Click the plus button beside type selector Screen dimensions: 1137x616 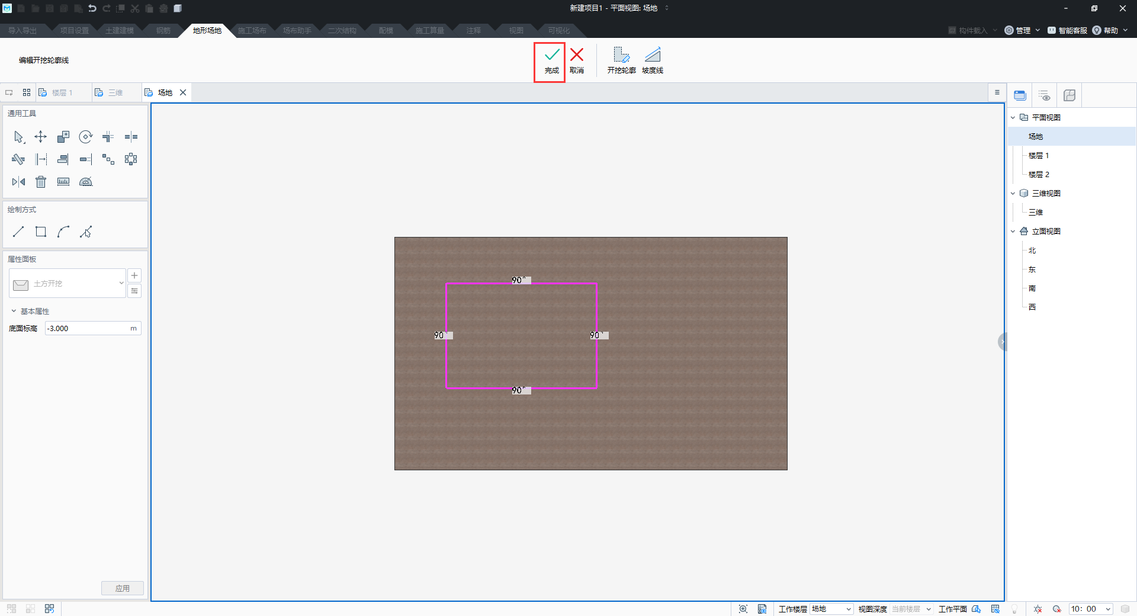click(x=134, y=275)
